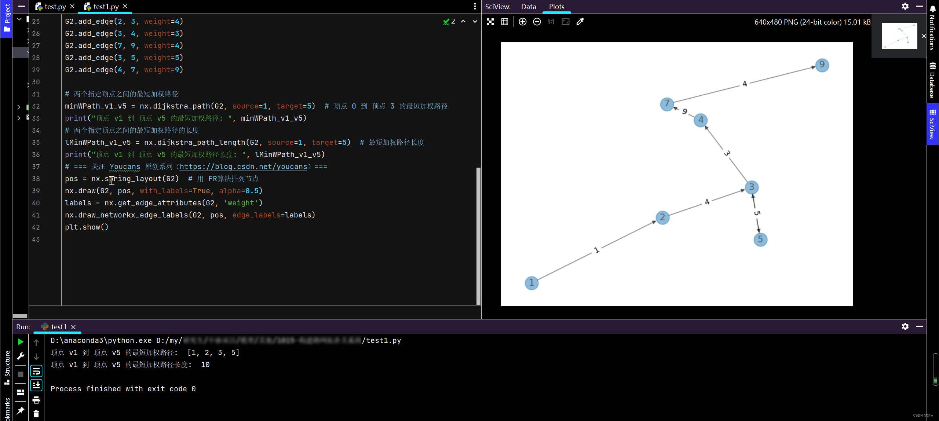Open the editor kebab menu
939x421 pixels.
tap(475, 6)
